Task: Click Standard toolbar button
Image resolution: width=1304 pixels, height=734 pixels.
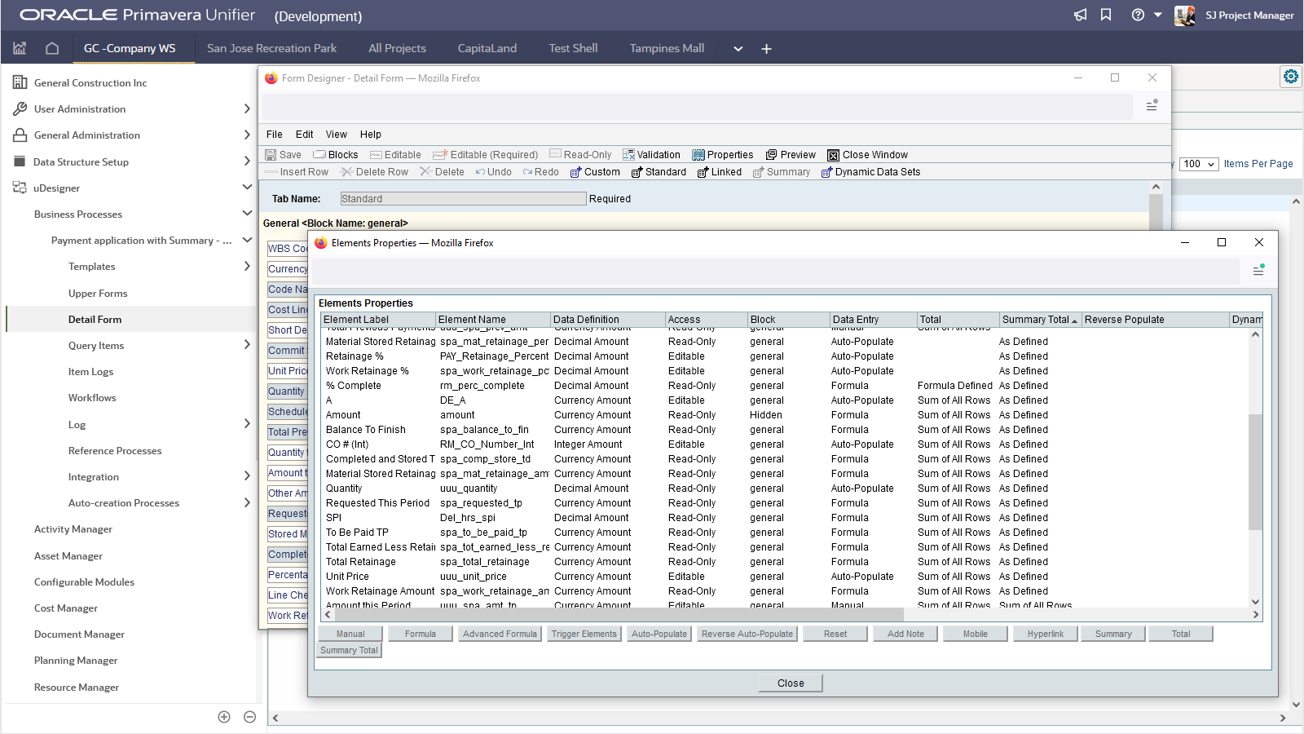Action: coord(659,172)
